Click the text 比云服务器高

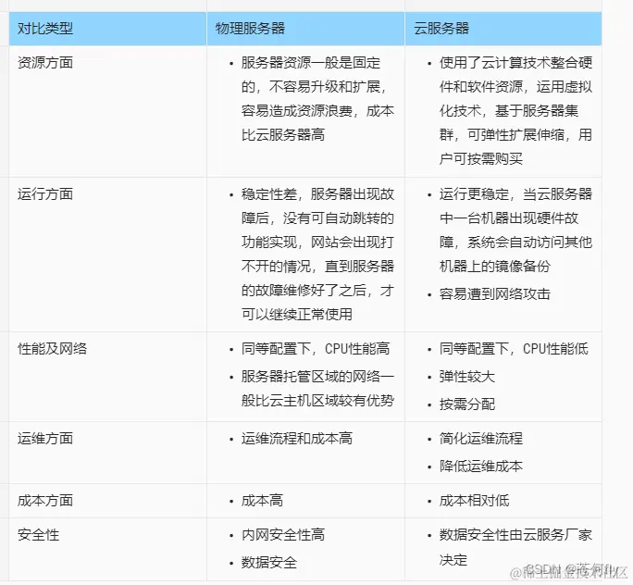[x=283, y=135]
